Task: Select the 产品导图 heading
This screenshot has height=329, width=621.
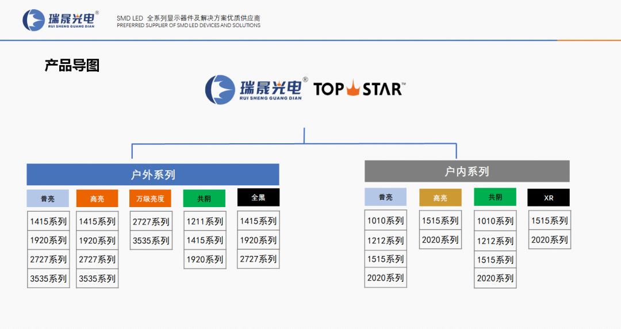Action: 72,66
